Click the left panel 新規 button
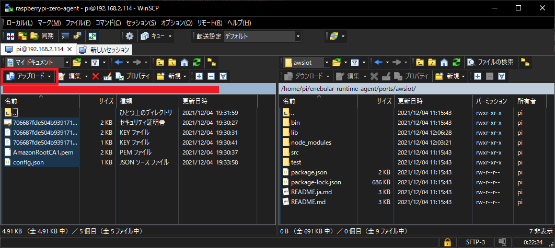555x248 pixels. (x=169, y=76)
